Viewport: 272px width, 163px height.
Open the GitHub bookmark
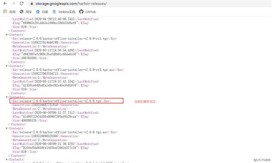pyautogui.click(x=88, y=12)
